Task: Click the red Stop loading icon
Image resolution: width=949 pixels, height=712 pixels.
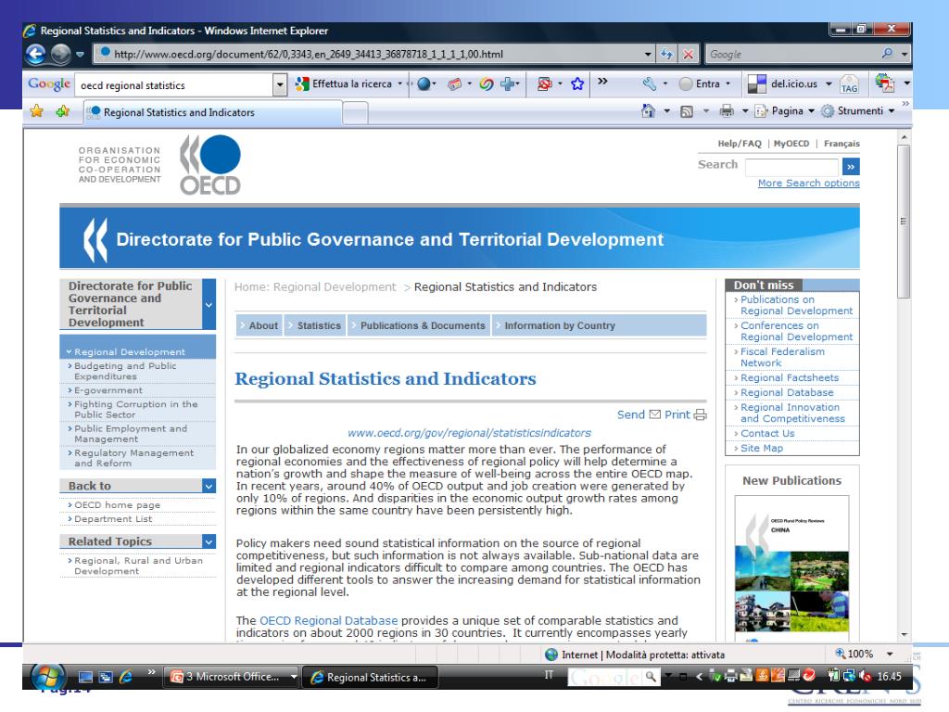Action: 689,54
